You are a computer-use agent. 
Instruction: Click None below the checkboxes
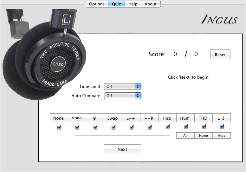(x=203, y=136)
